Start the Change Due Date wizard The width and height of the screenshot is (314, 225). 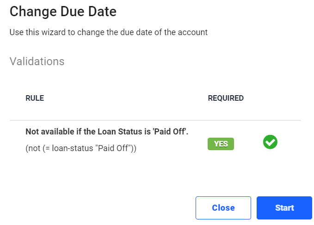(x=284, y=208)
